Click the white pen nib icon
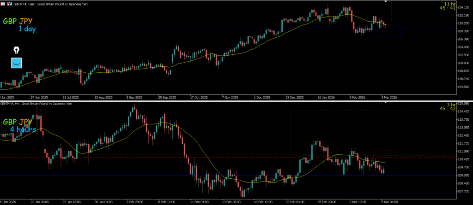Image resolution: width=473 pixels, height=205 pixels. pyautogui.click(x=17, y=50)
